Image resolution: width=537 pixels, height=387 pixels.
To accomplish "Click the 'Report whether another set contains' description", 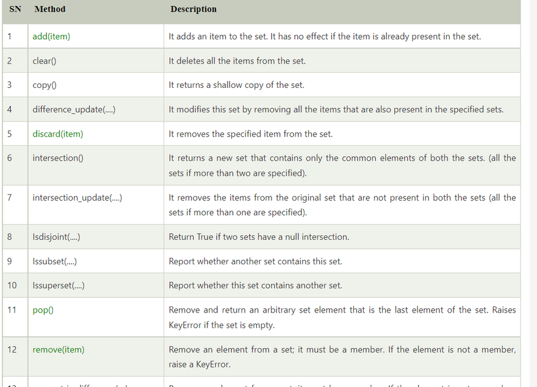I will point(255,261).
